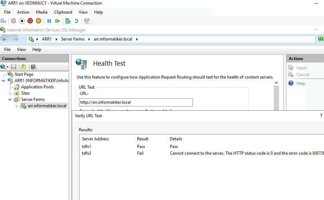This screenshot has height=200, width=324.
Task: Open the Clipboard menu
Action: [x=63, y=12]
